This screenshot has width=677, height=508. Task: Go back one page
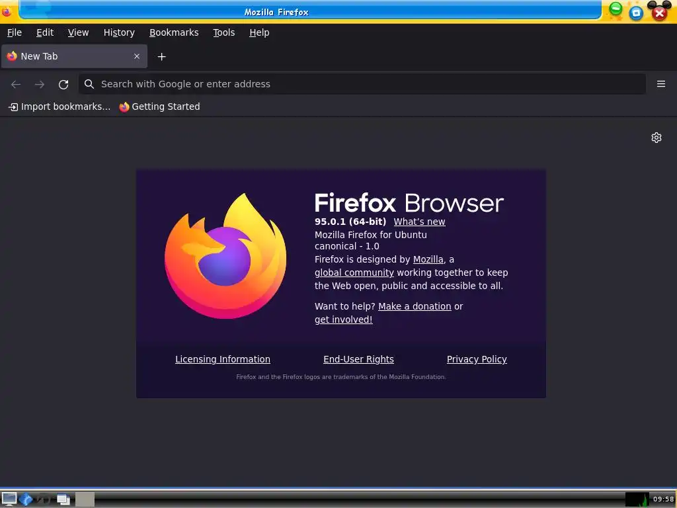[16, 84]
